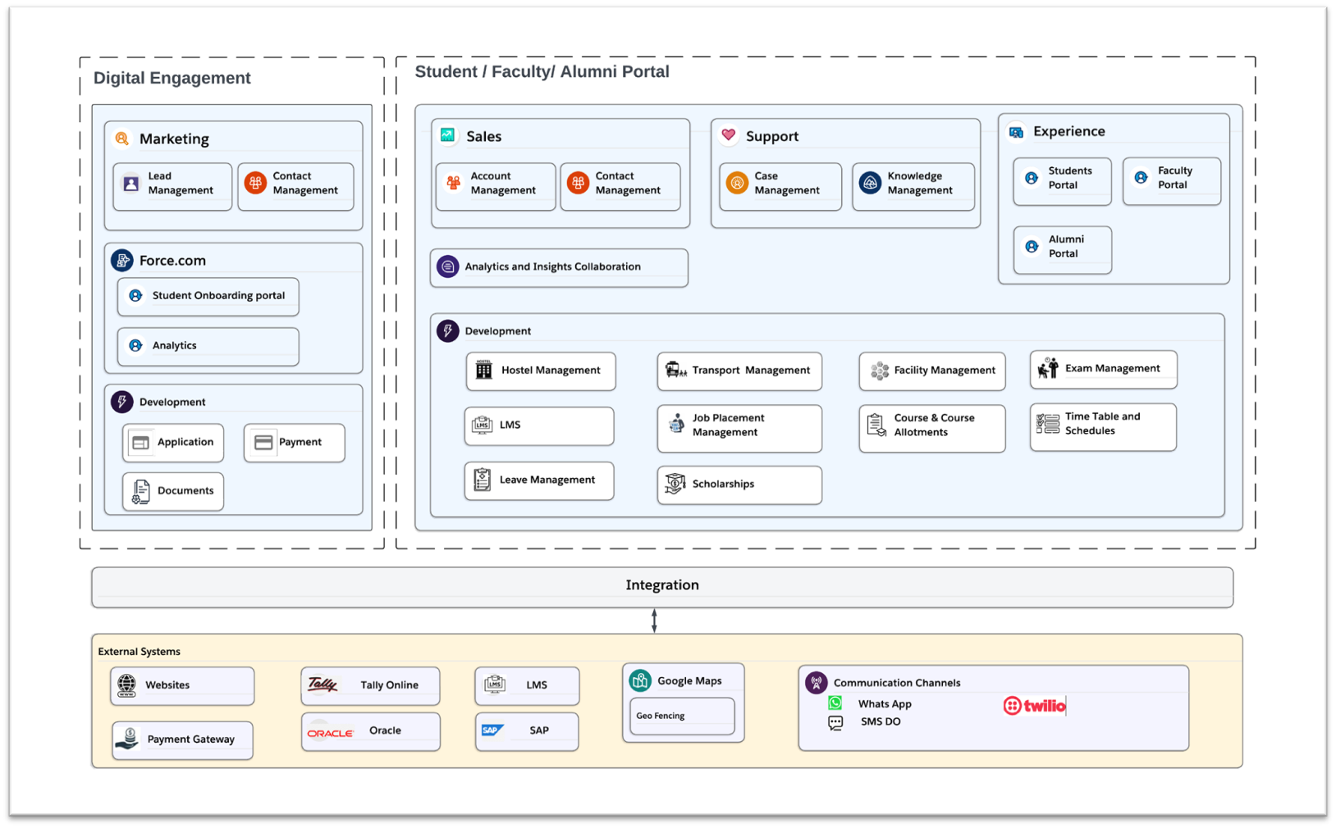Click the Marketing magnifier icon
The image size is (1336, 828).
point(122,139)
